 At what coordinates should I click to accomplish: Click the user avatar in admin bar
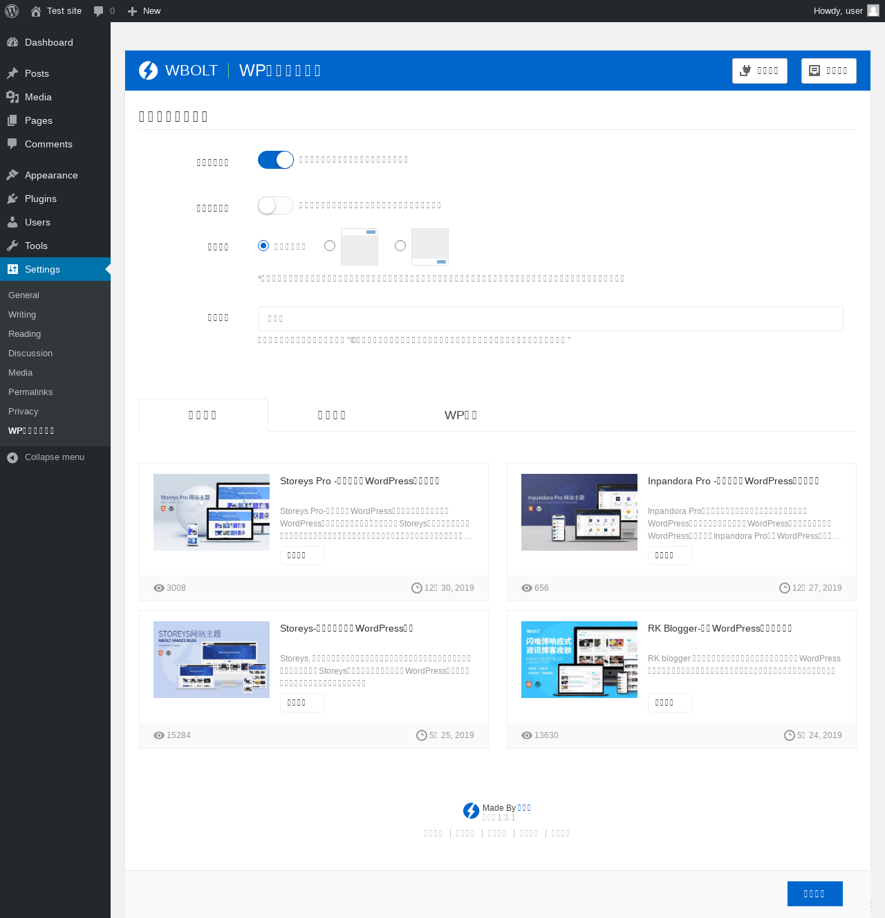pyautogui.click(x=873, y=10)
